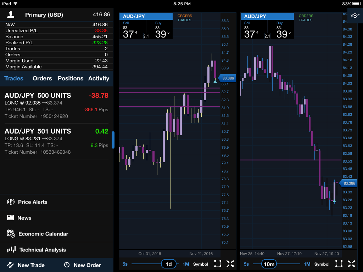Screen dimensions: 363x272
Task: Toggle TRADES overlay on left chart
Action: tap(184, 20)
